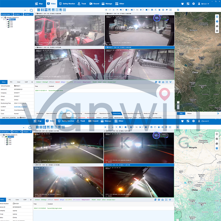The width and height of the screenshot is (221, 221).
Task: Open the Alarm Information tab
Action: 51,114
